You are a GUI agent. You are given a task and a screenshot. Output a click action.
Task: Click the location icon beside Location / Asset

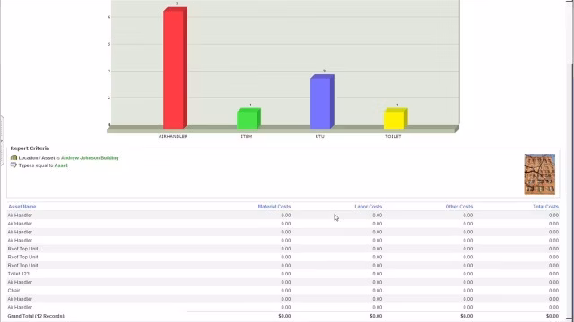pos(13,157)
